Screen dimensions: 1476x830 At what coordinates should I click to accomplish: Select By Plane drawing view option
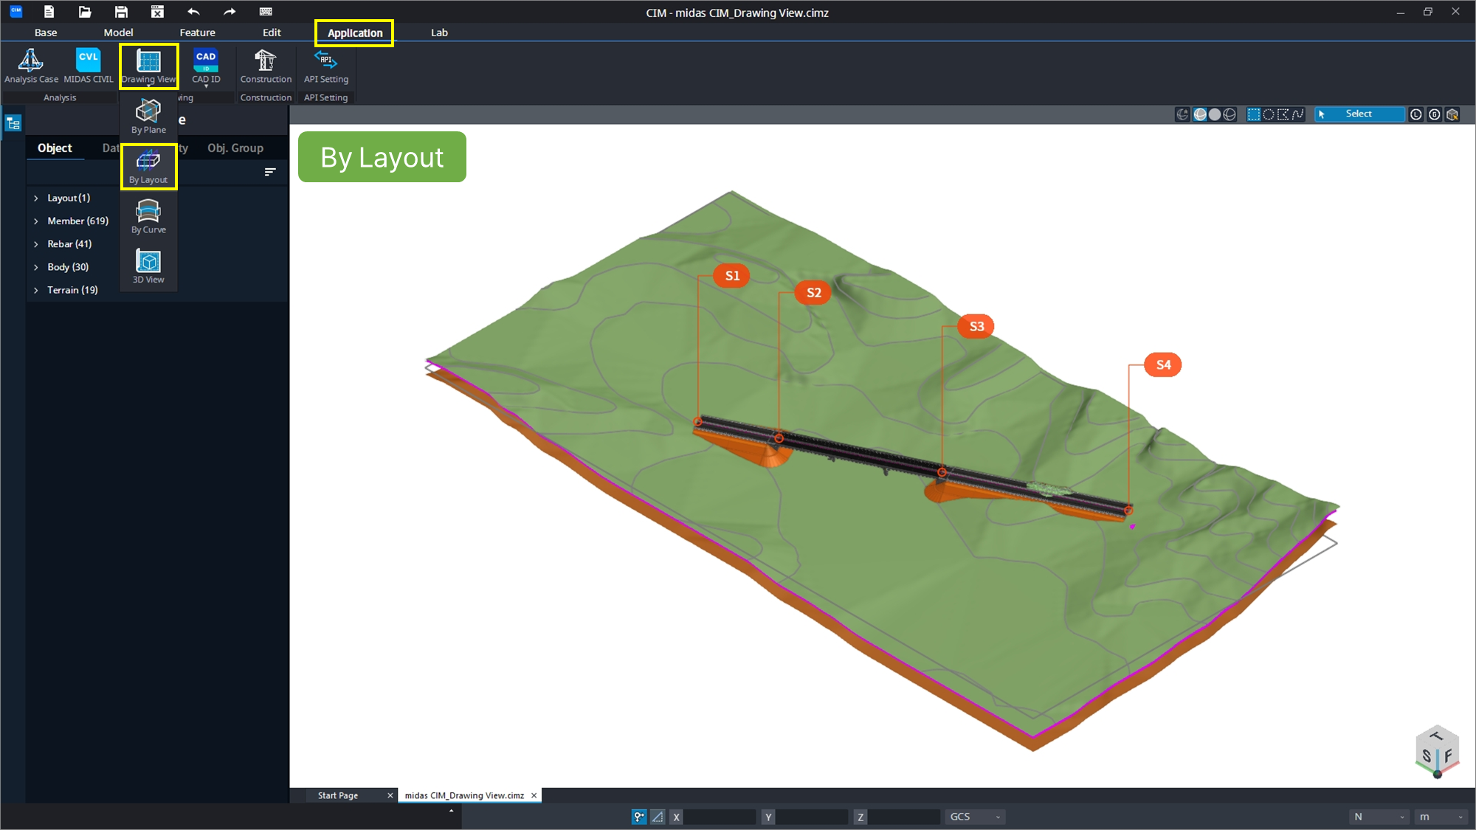pos(148,117)
